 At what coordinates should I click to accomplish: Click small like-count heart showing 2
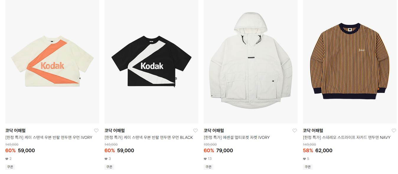click(7, 159)
